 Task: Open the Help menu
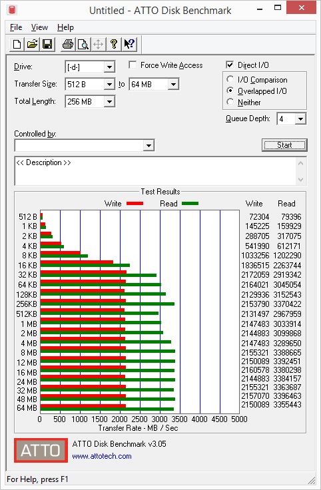[x=65, y=27]
